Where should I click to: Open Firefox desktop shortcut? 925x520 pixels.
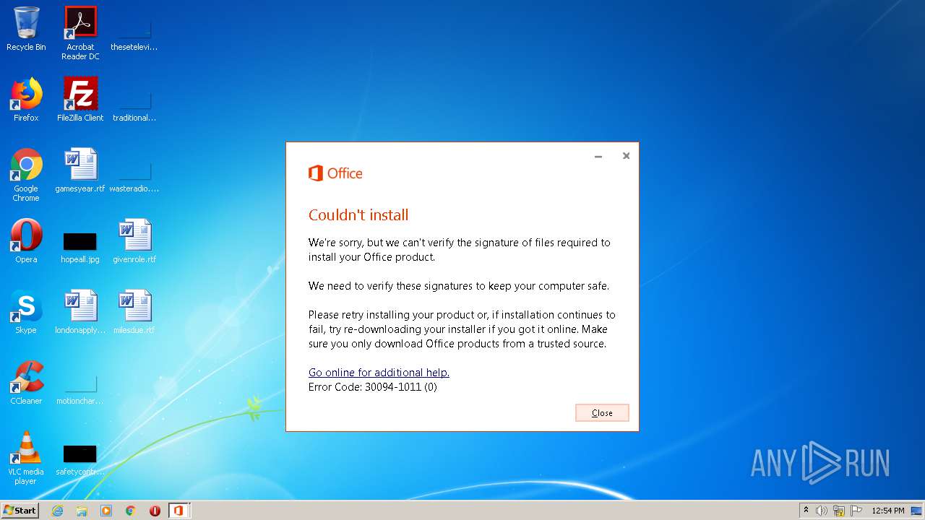[x=26, y=100]
